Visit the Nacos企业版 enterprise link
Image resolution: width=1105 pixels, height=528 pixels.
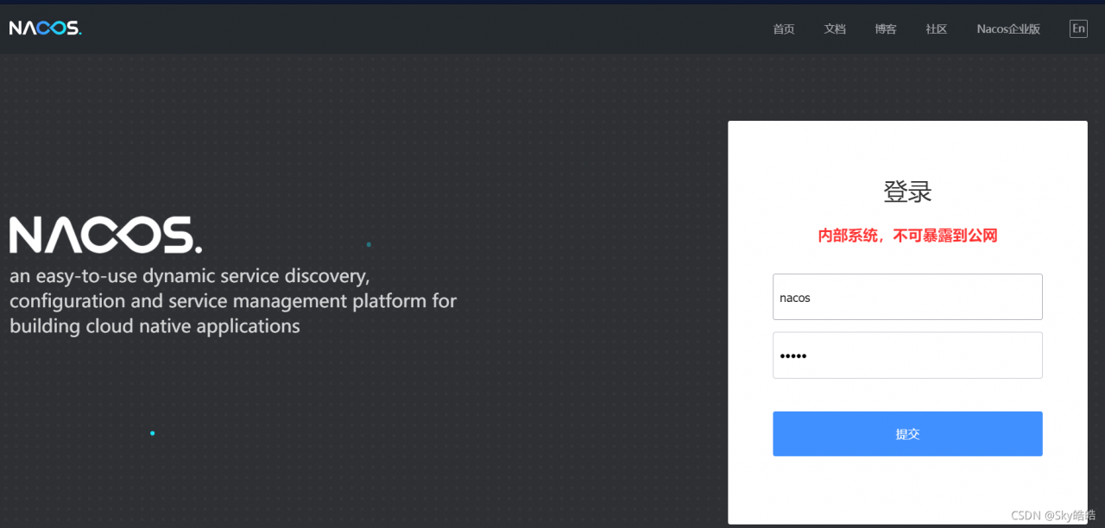point(1008,29)
